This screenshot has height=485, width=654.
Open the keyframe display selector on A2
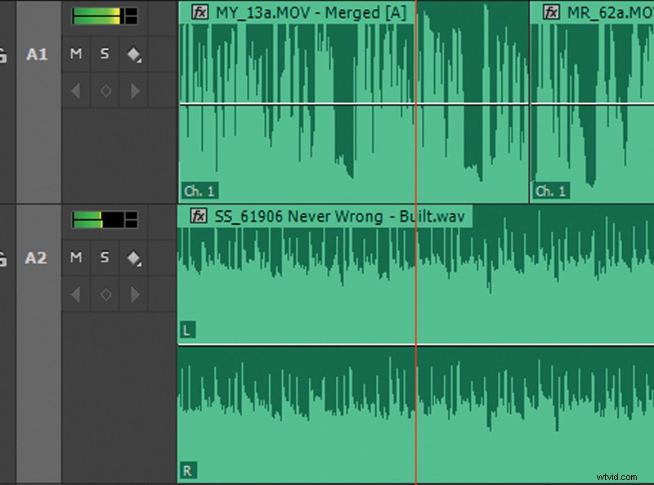(x=134, y=258)
